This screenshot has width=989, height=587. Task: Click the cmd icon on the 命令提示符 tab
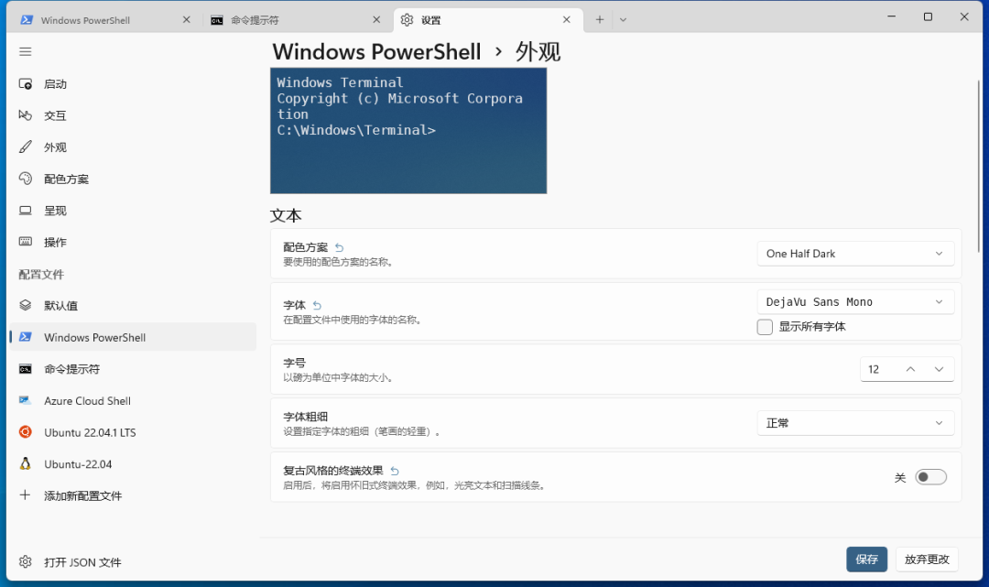click(x=216, y=20)
